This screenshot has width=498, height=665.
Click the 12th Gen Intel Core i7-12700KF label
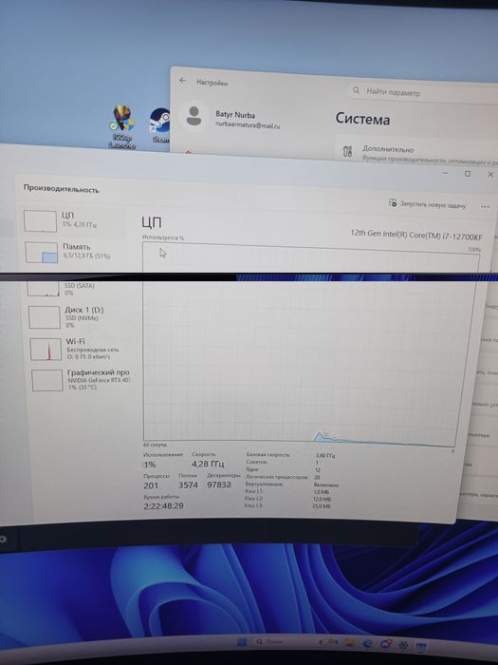click(x=416, y=235)
